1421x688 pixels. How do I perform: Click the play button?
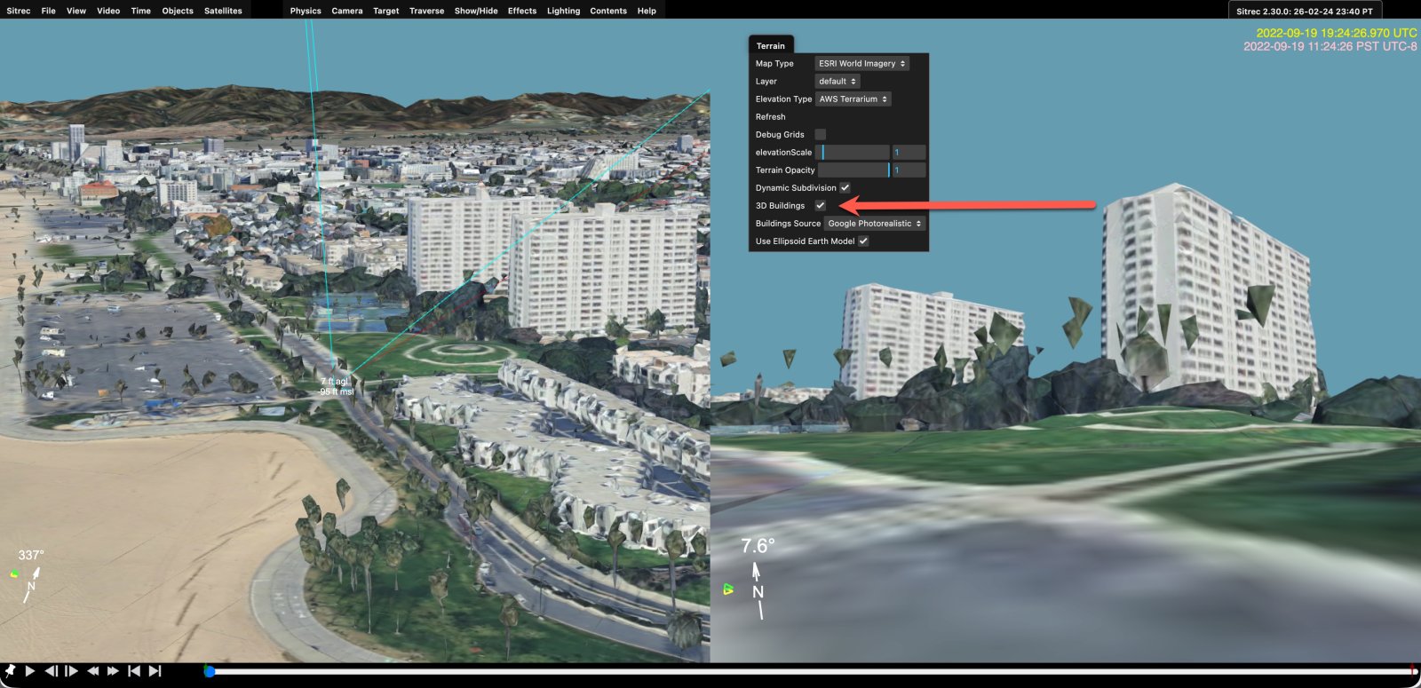pyautogui.click(x=30, y=671)
